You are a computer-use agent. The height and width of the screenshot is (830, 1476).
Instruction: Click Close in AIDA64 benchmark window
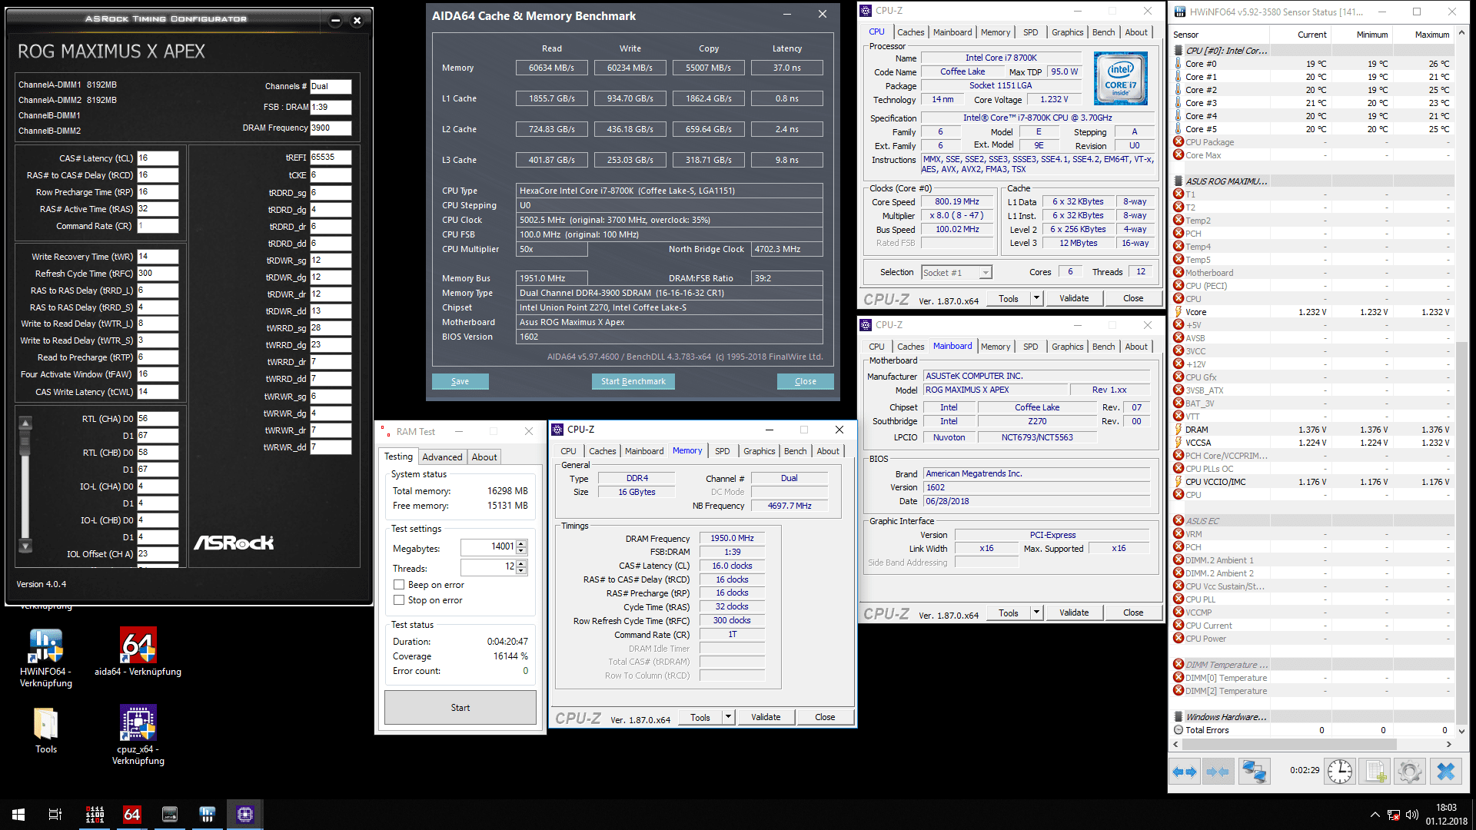coord(805,381)
